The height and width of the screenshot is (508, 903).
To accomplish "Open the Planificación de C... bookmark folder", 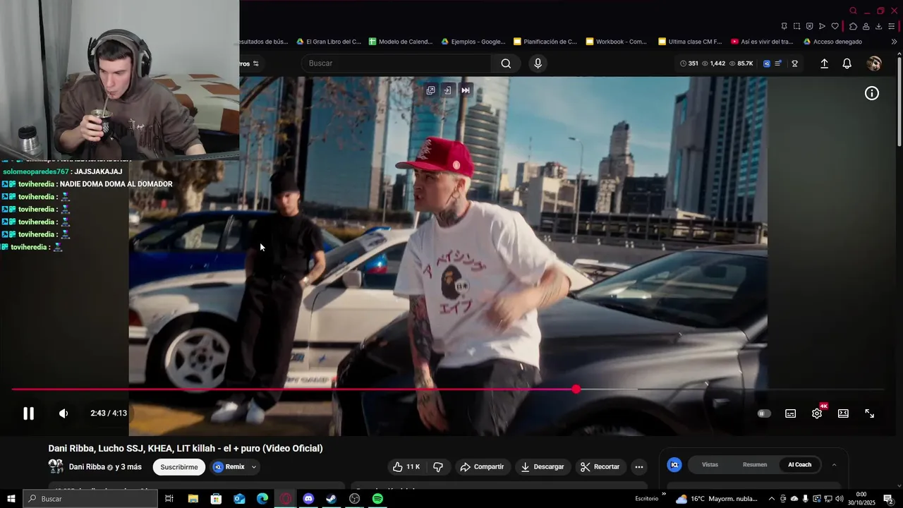I will point(545,42).
